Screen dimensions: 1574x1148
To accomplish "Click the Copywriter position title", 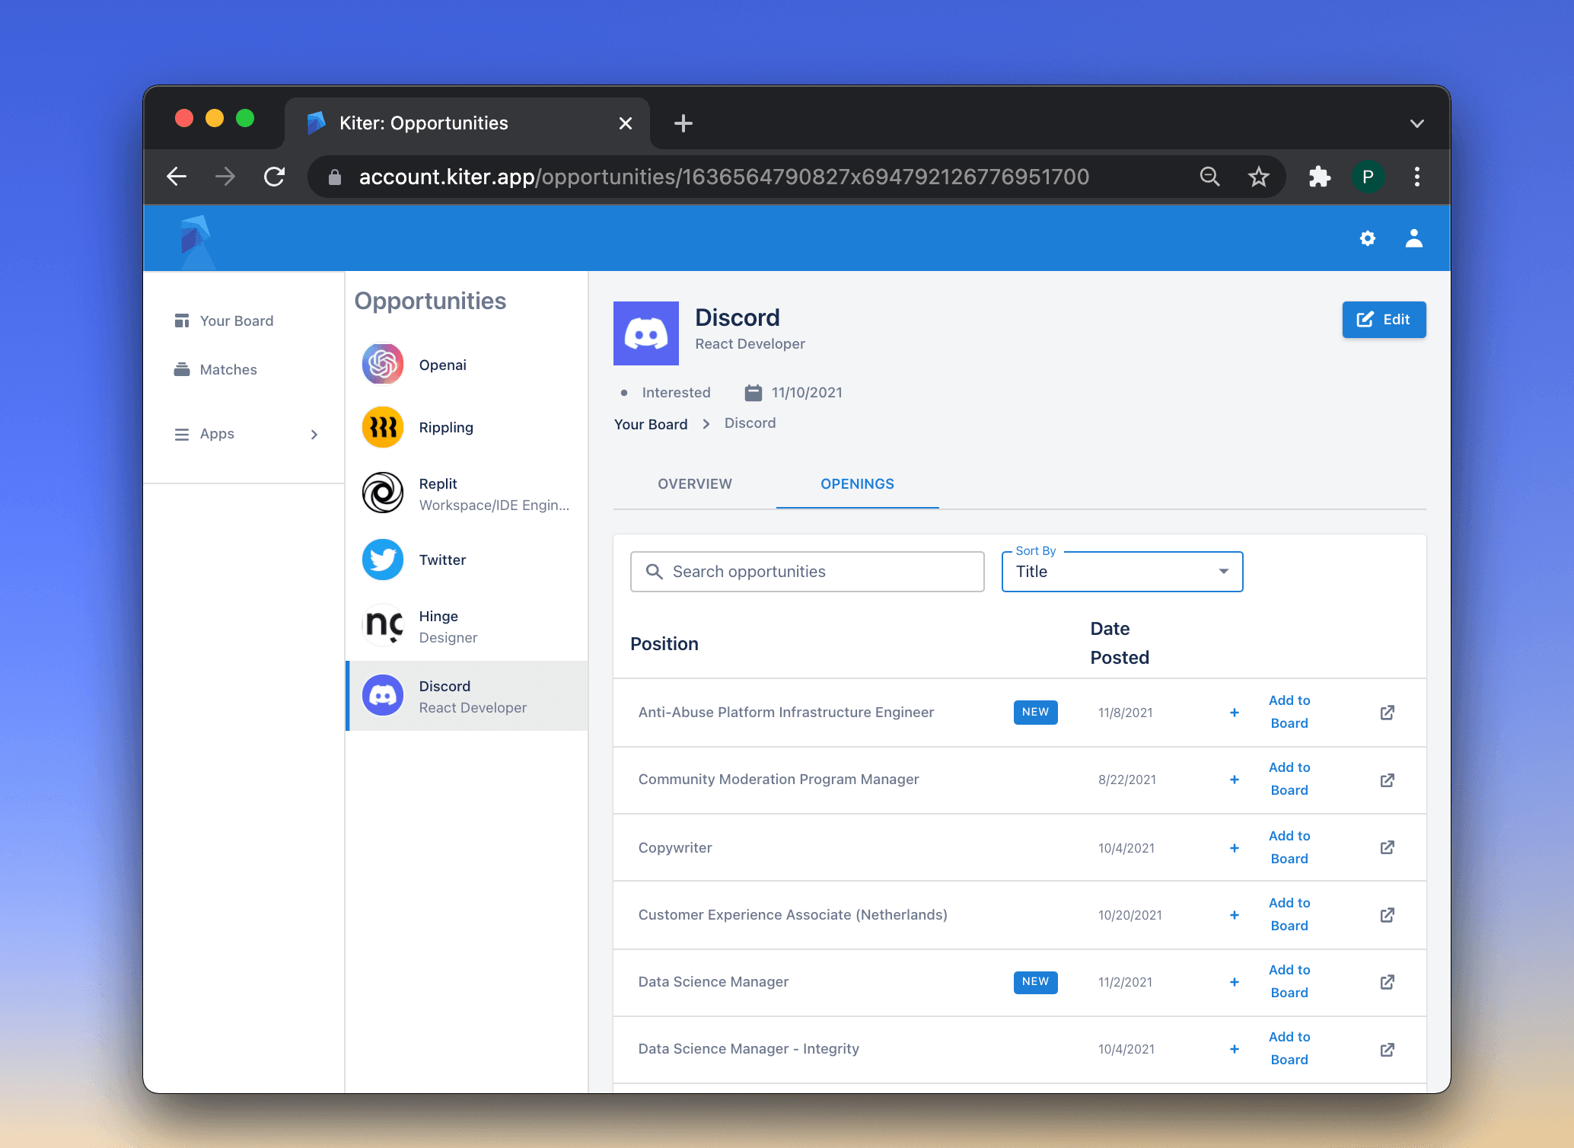I will 674,848.
